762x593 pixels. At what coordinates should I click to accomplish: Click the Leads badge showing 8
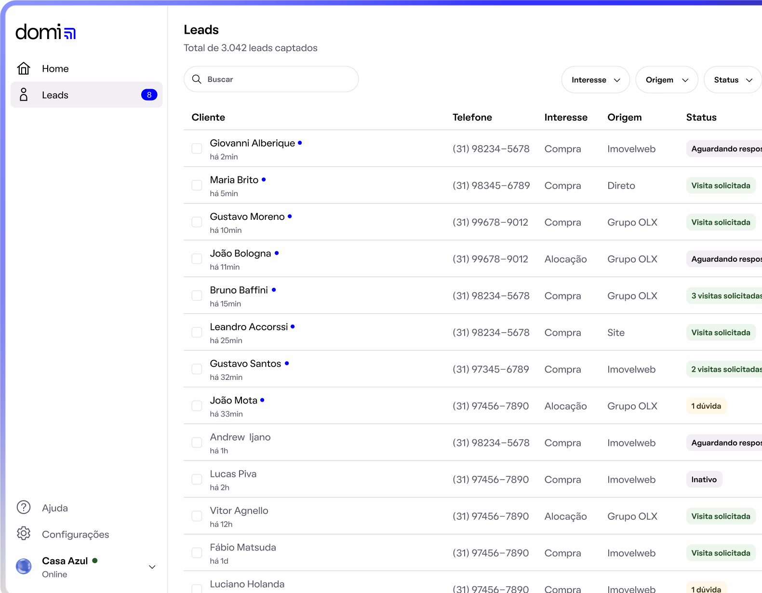[x=149, y=94]
